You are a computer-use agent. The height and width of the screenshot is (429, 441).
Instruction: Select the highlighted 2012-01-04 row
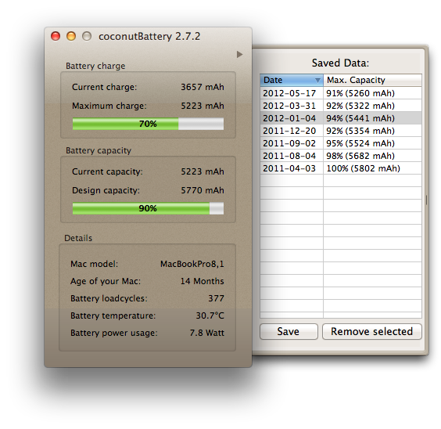[x=341, y=118]
